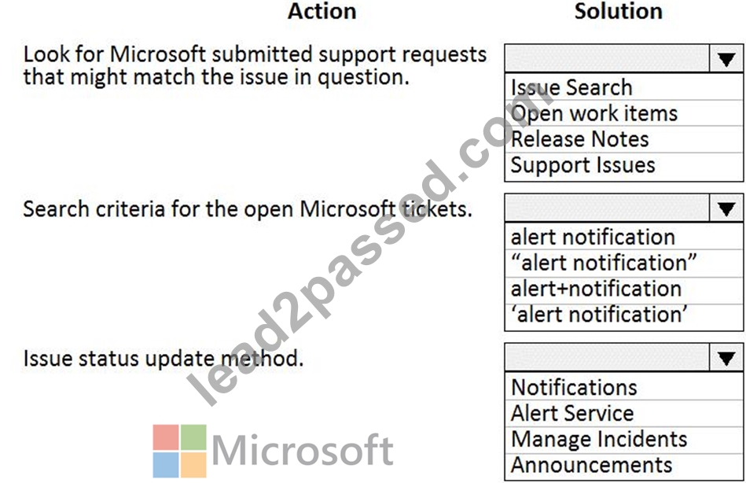Select the Manage Incidents option
The width and height of the screenshot is (746, 483).
623,439
